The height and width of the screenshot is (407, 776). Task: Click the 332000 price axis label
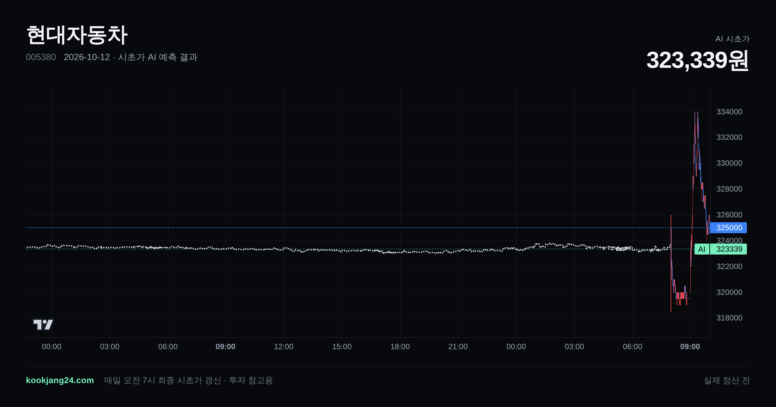[729, 137]
